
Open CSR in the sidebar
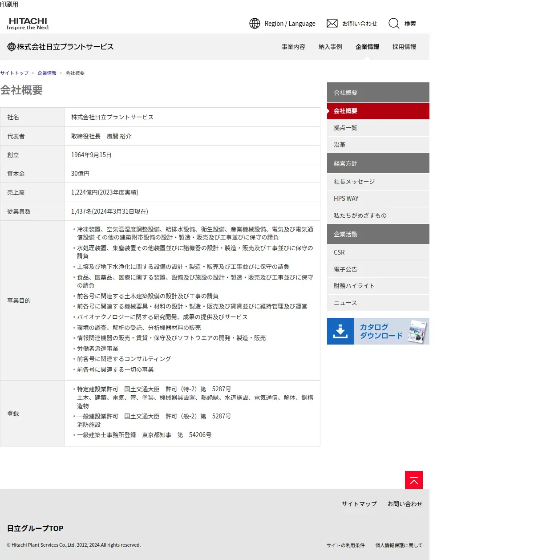pyautogui.click(x=378, y=252)
